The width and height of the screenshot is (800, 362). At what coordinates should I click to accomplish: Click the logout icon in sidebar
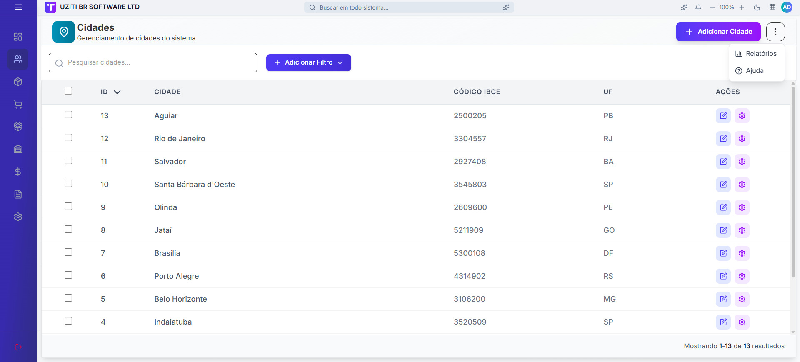[x=18, y=347]
